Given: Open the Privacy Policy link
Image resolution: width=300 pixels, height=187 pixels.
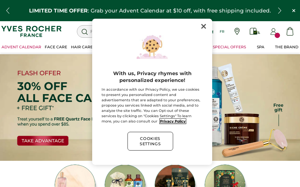Looking at the screenshot, I should [173, 121].
